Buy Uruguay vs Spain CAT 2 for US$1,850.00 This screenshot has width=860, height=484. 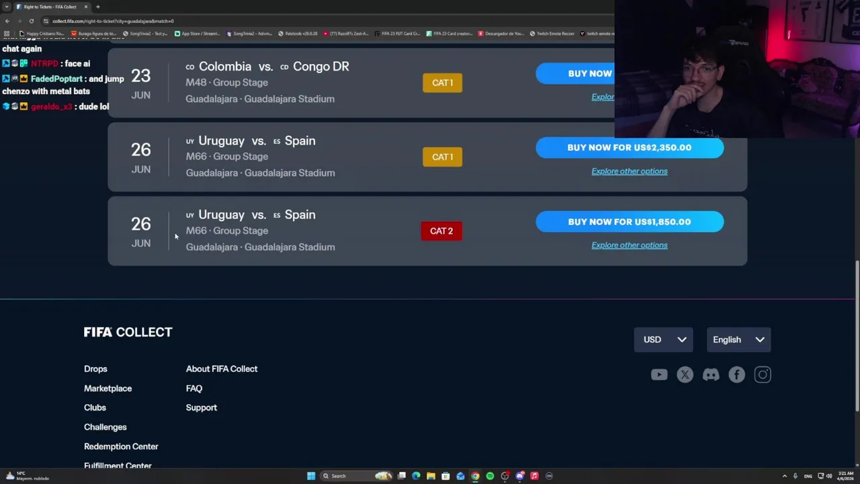[630, 222]
